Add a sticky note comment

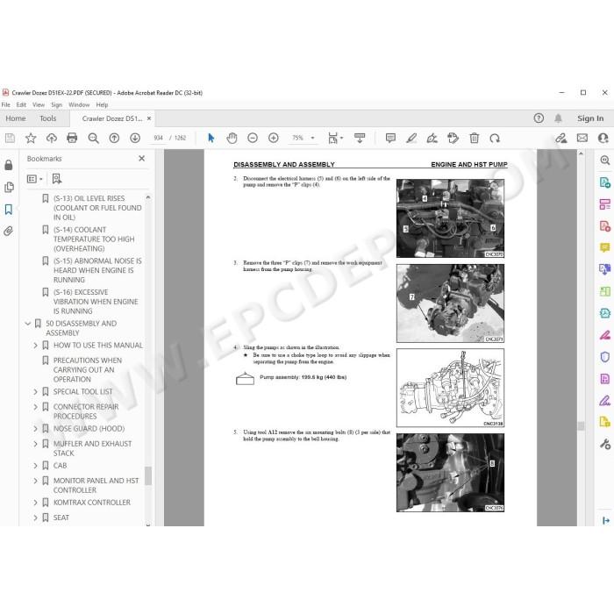[x=390, y=138]
